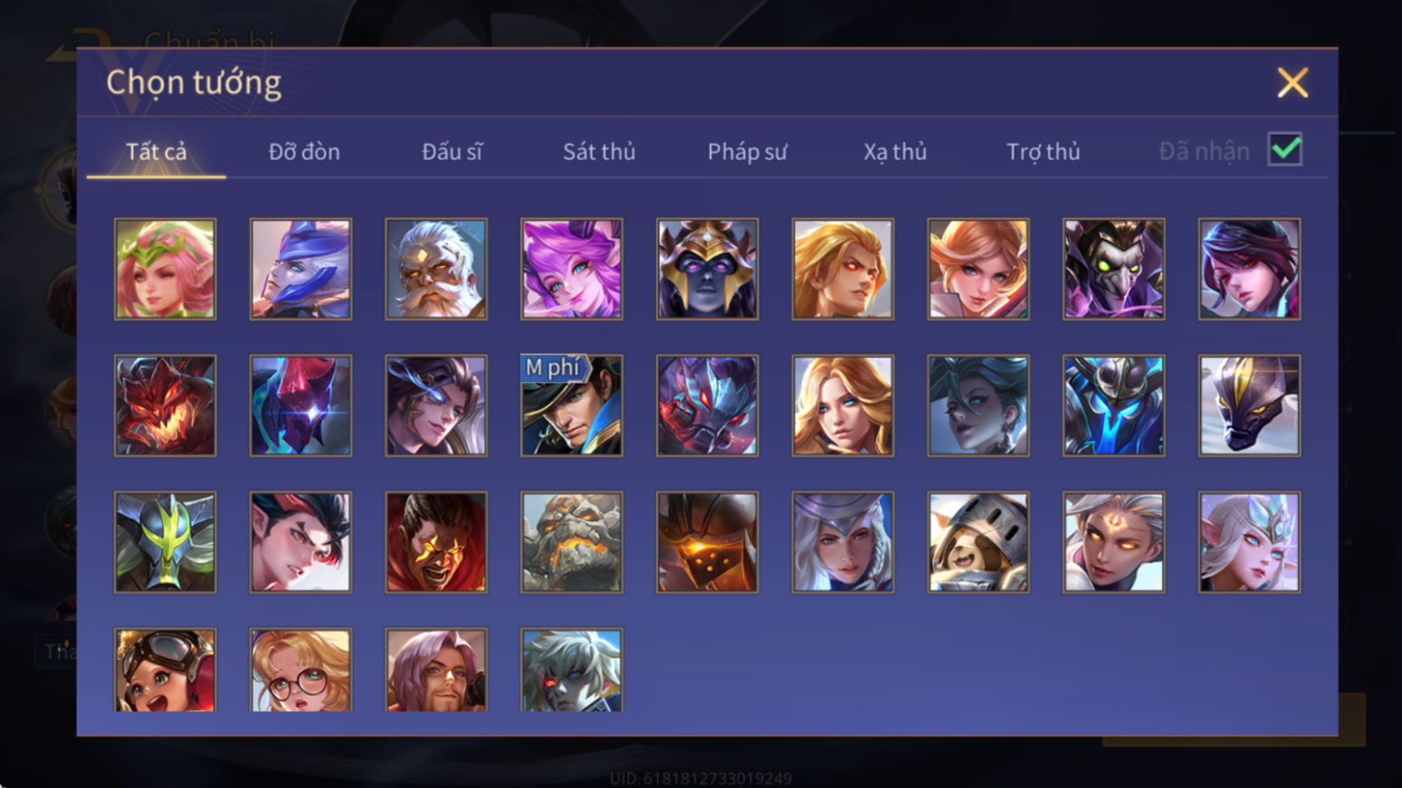Toggle the Đã nhận checkbox
1402x788 pixels.
click(1284, 149)
